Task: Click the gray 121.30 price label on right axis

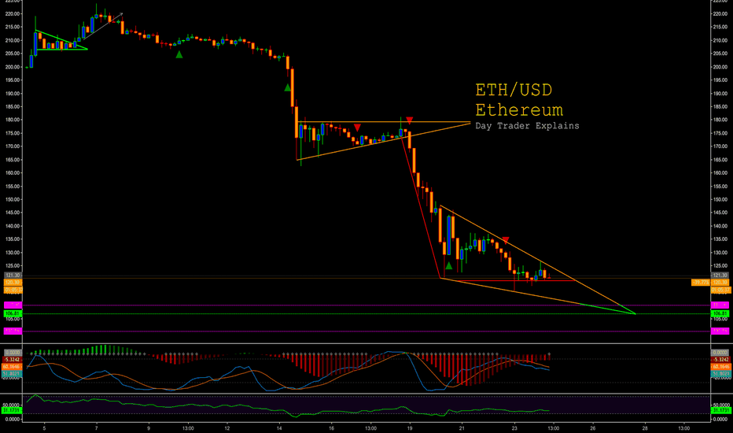Action: click(720, 276)
